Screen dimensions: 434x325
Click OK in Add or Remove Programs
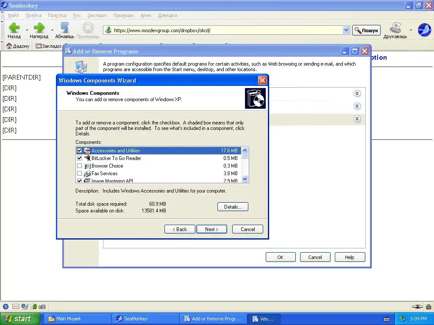pyautogui.click(x=281, y=257)
